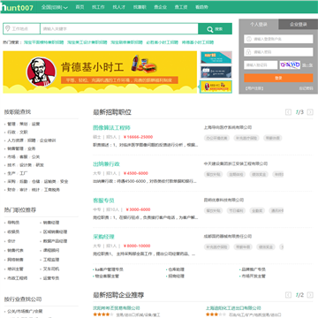Click hot search 淘宝刷单兼职招聘

coord(126,42)
